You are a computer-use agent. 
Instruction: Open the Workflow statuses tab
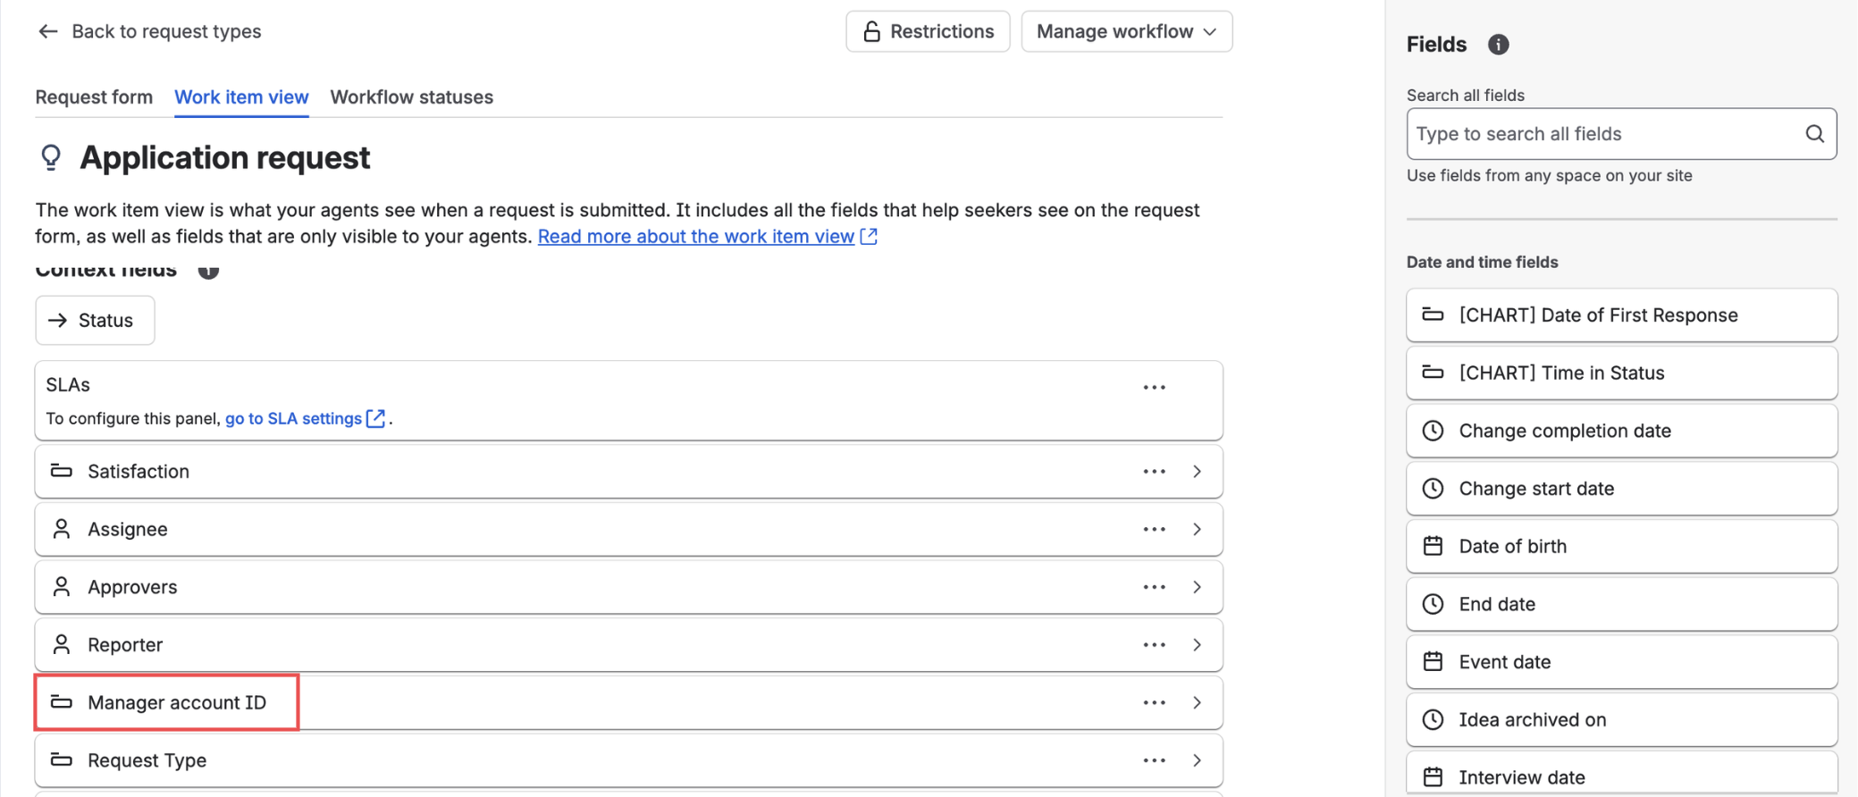(x=412, y=97)
